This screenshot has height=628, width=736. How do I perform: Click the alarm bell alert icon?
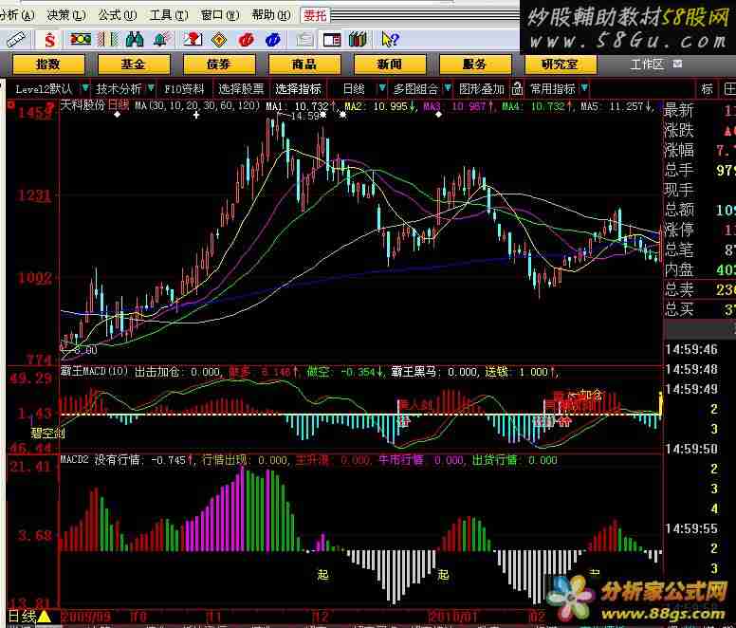pos(161,40)
